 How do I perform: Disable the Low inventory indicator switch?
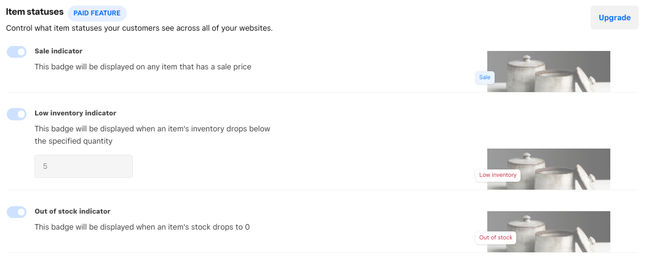click(17, 114)
